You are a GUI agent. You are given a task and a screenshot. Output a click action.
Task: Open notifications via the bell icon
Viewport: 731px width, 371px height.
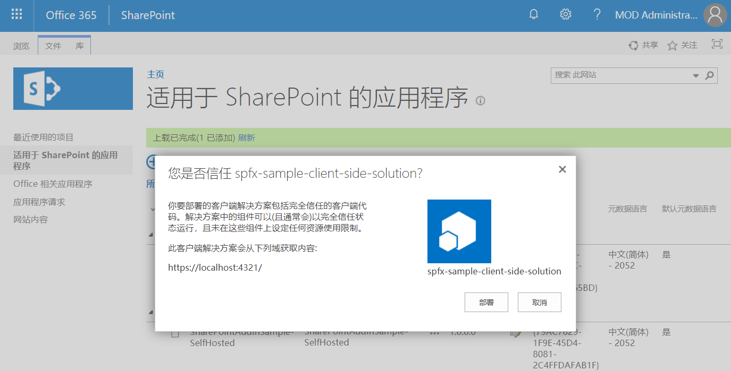533,15
